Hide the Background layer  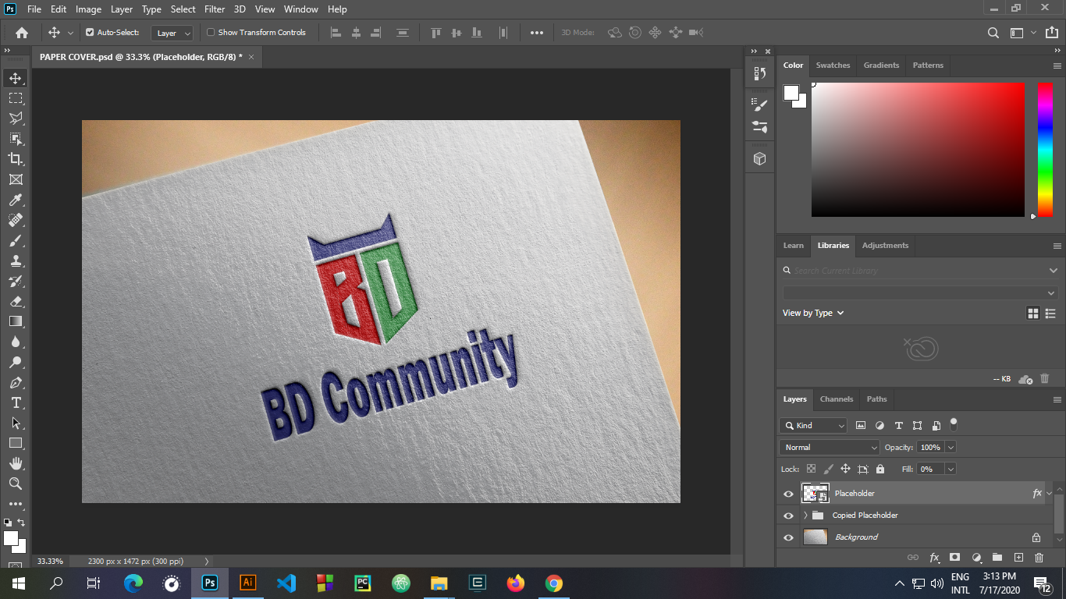[788, 537]
